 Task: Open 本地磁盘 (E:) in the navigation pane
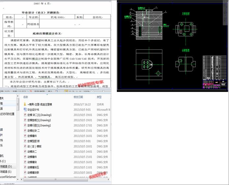(x=6, y=171)
